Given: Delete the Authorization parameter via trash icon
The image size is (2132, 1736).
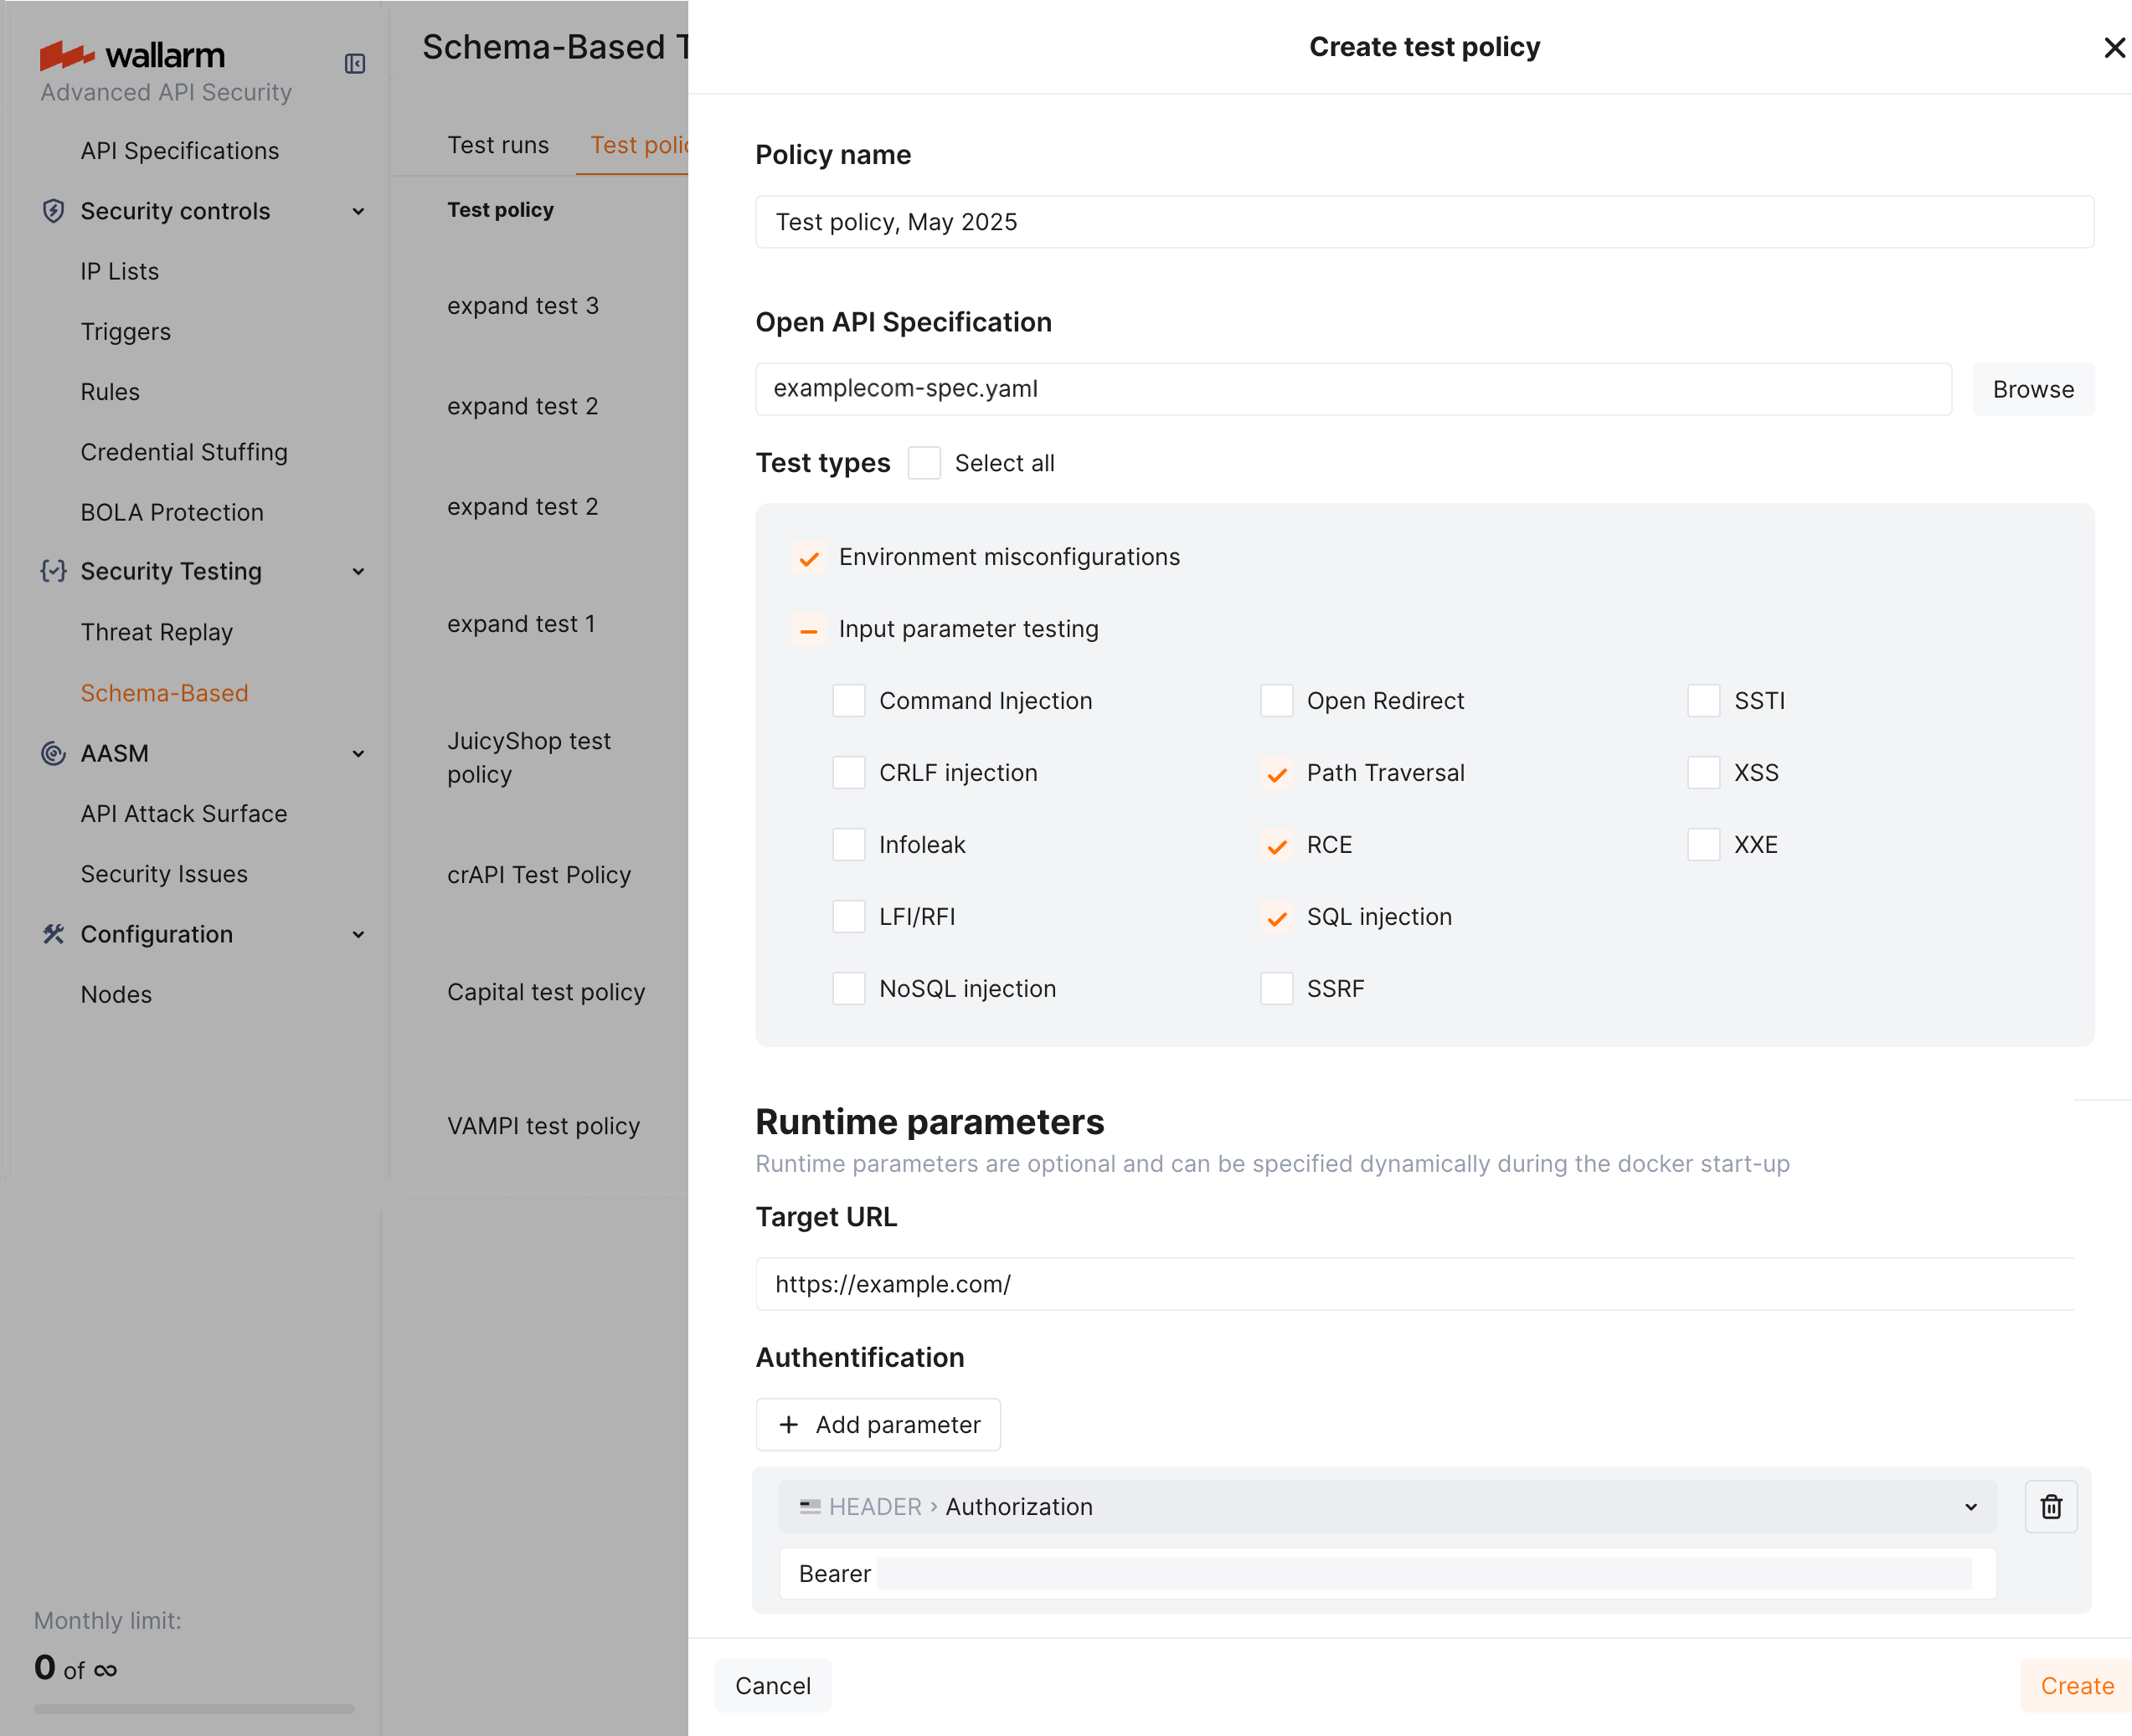Looking at the screenshot, I should pos(2051,1506).
